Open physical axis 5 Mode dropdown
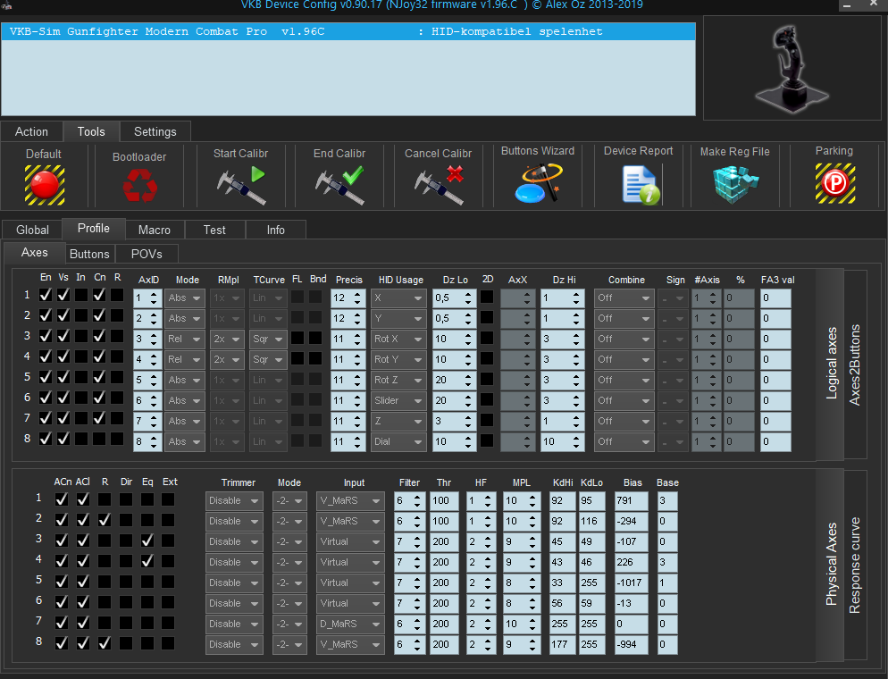The width and height of the screenshot is (888, 679). (x=289, y=583)
